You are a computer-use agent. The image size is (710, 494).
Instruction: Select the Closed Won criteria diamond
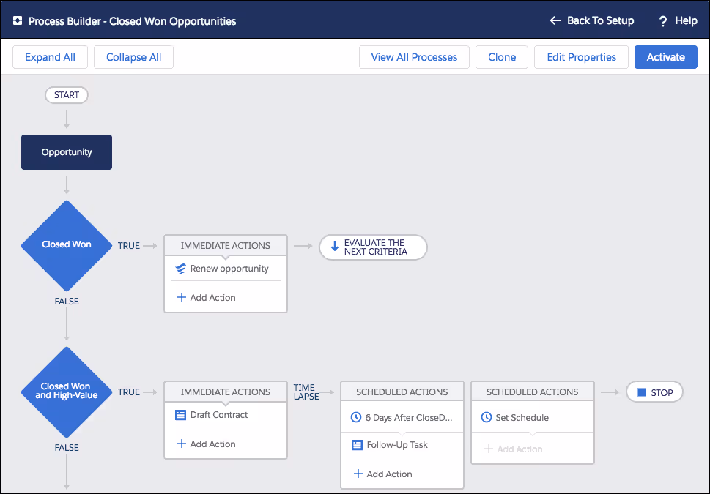point(67,246)
